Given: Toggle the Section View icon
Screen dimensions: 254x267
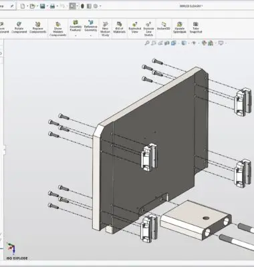Looking at the screenshot, I should pos(166,43).
